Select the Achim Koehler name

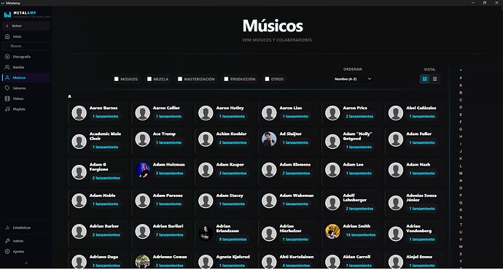pos(231,134)
